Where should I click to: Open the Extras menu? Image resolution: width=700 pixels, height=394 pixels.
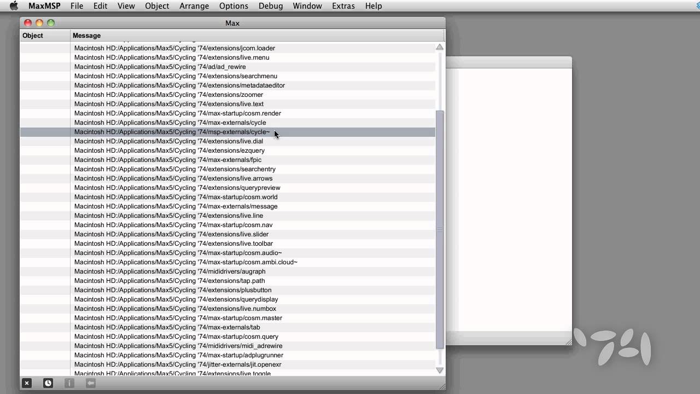(x=343, y=6)
